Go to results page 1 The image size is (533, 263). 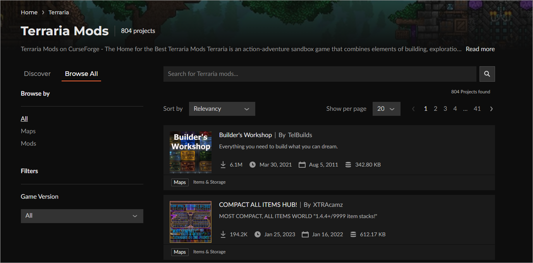click(x=426, y=109)
